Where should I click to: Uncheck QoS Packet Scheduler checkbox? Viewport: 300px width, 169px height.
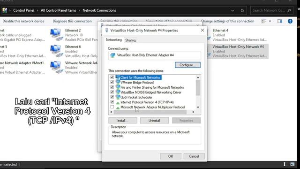112,97
